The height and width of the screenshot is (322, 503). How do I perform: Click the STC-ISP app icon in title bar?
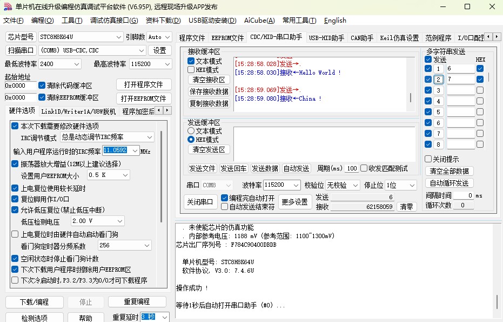tap(8, 6)
